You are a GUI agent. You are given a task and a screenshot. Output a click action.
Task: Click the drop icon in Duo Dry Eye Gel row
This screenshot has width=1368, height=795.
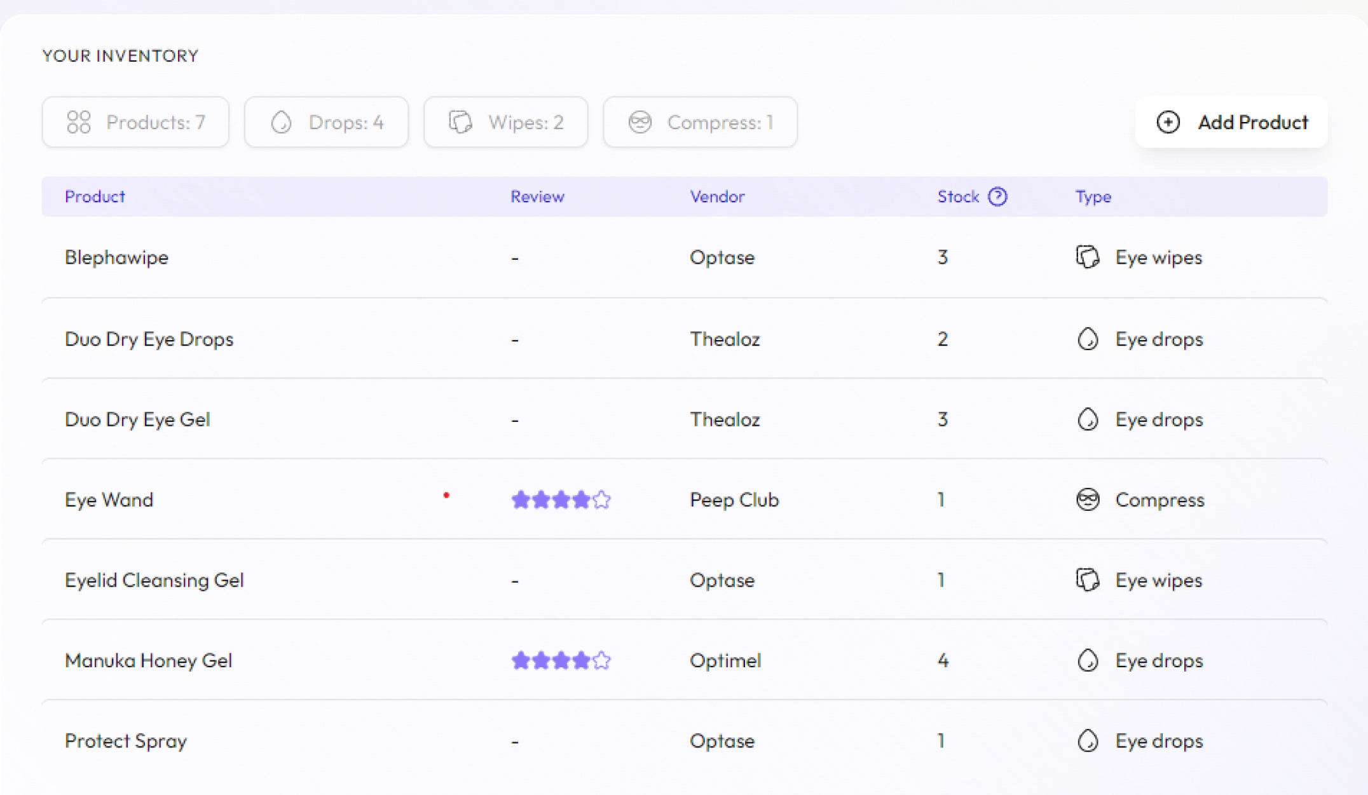(1088, 419)
